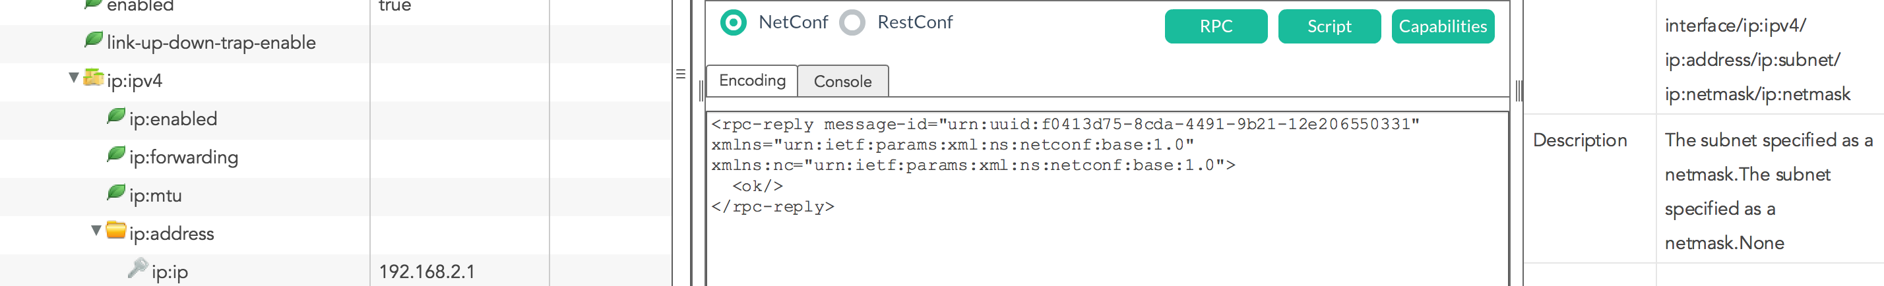
Task: Click the panel divider handle icon
Action: click(680, 74)
